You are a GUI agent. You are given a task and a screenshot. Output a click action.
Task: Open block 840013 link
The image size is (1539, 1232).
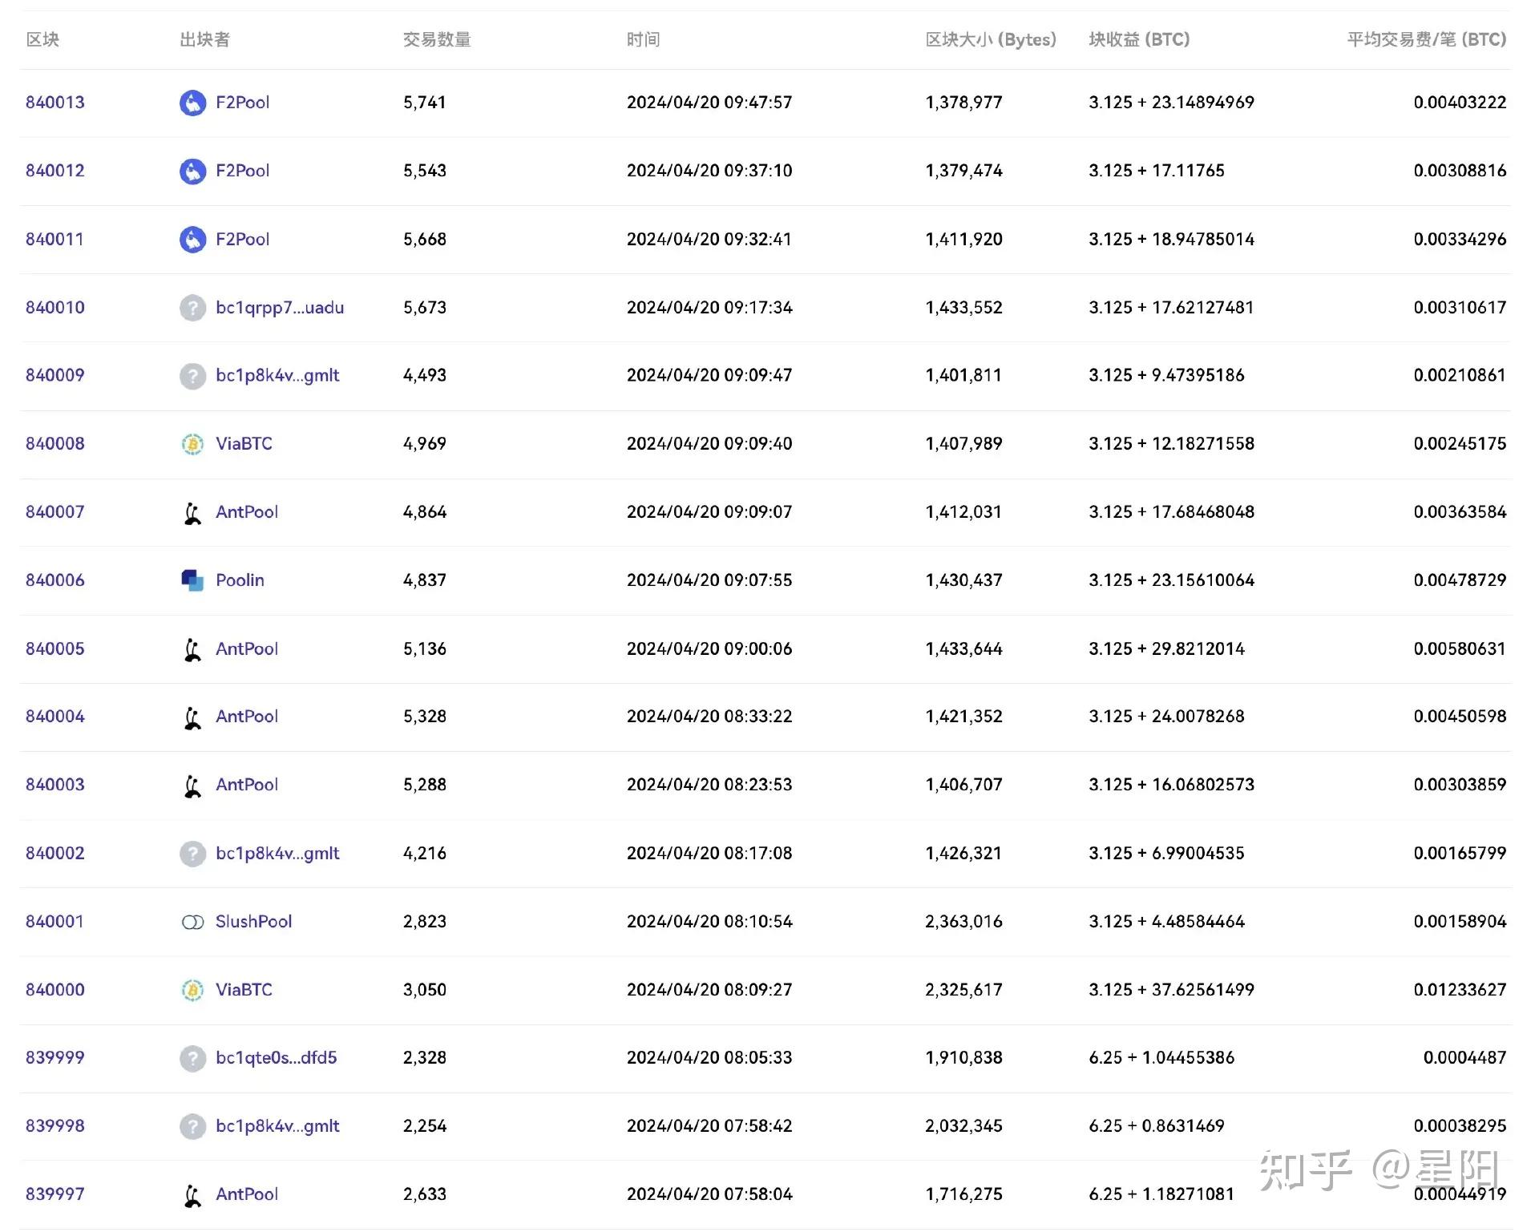tap(55, 103)
